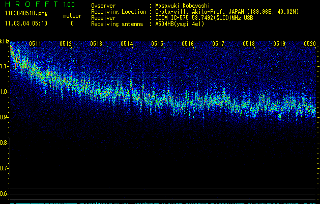Click the Ovserver field label

click(x=103, y=6)
